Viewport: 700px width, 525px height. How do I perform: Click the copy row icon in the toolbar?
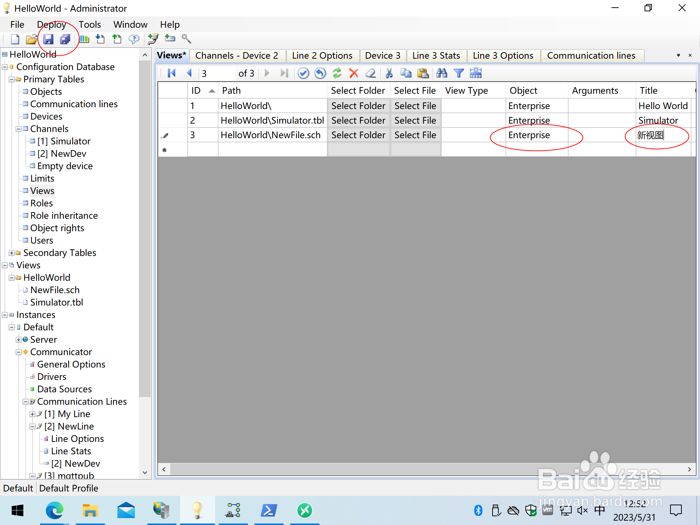(x=406, y=73)
